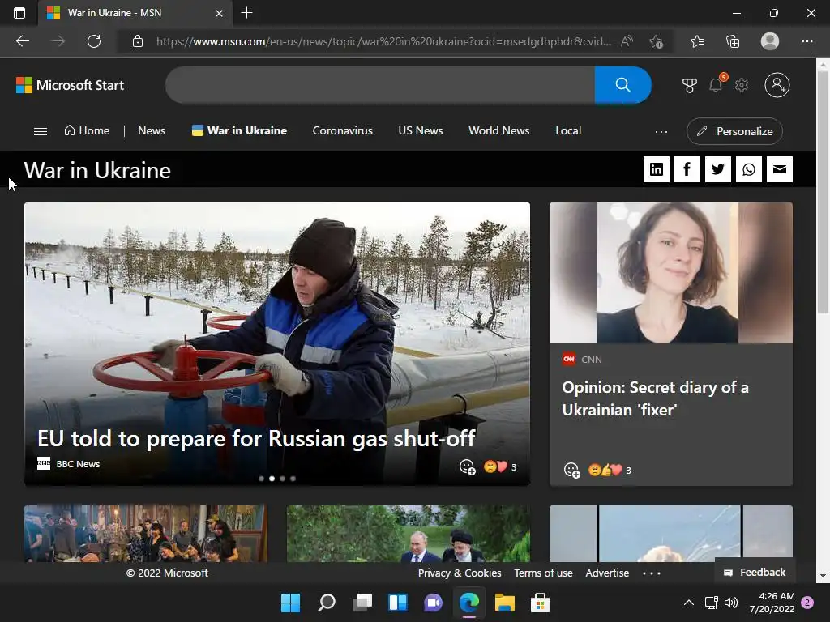Select War in Ukraine topic tab
The image size is (830, 622).
[x=239, y=130]
